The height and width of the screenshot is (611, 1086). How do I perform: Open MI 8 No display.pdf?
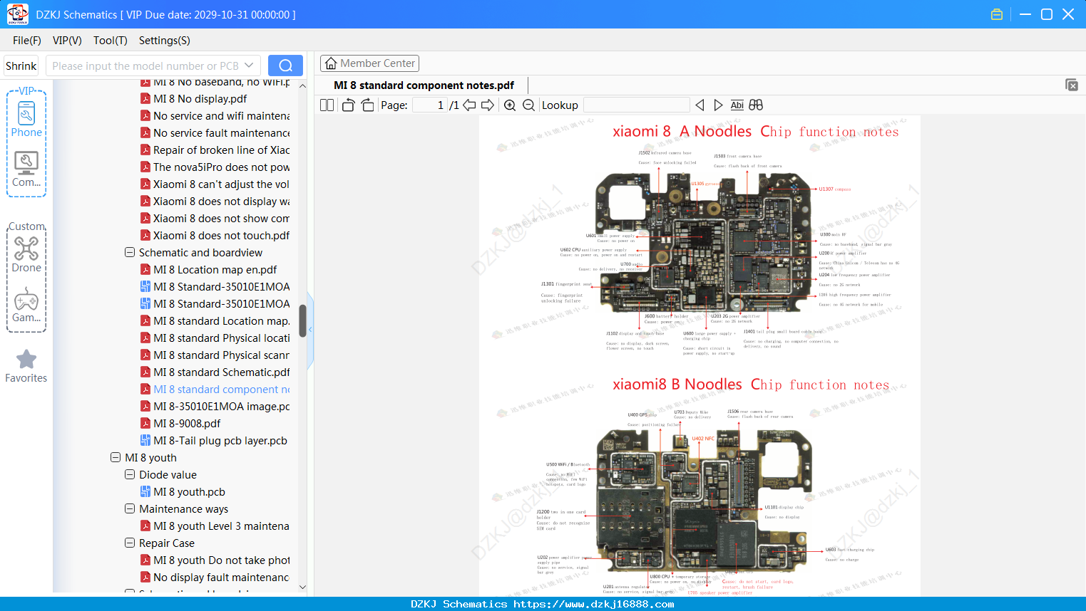200,98
